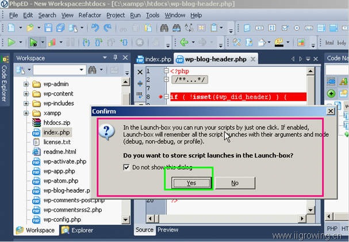
Task: Close the Confirm dialog with the X
Action: click(331, 111)
